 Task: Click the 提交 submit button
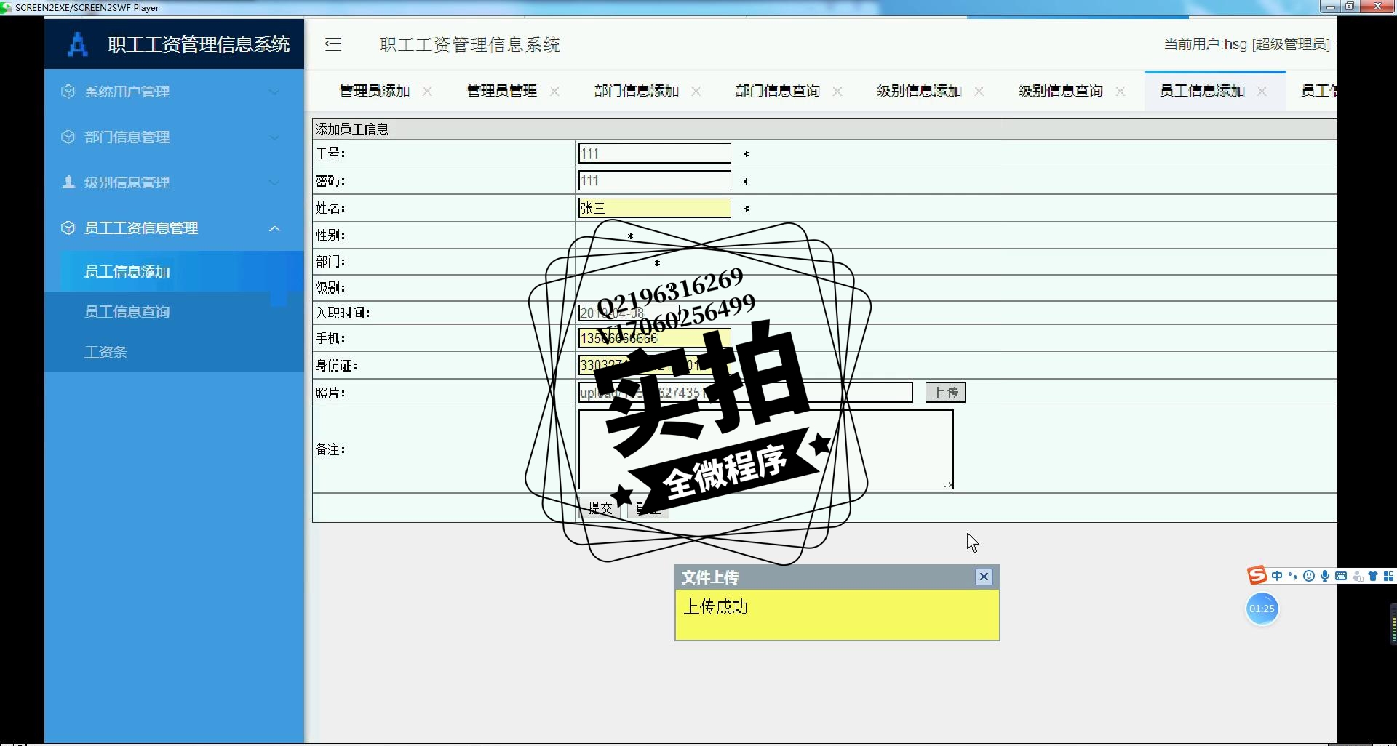pyautogui.click(x=600, y=508)
